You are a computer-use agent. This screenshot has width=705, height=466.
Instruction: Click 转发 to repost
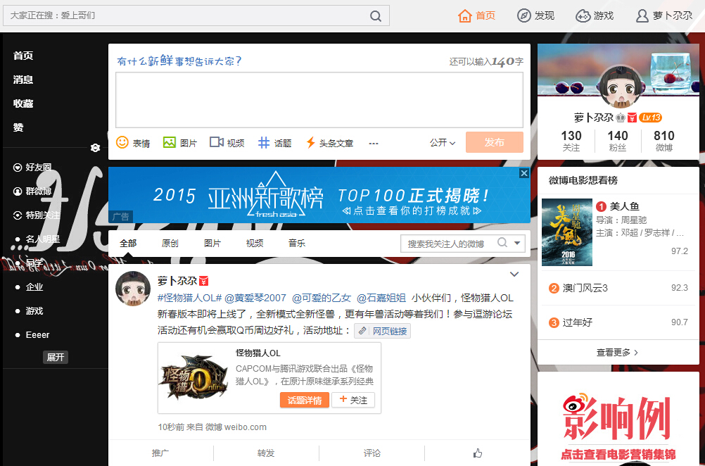pos(266,453)
